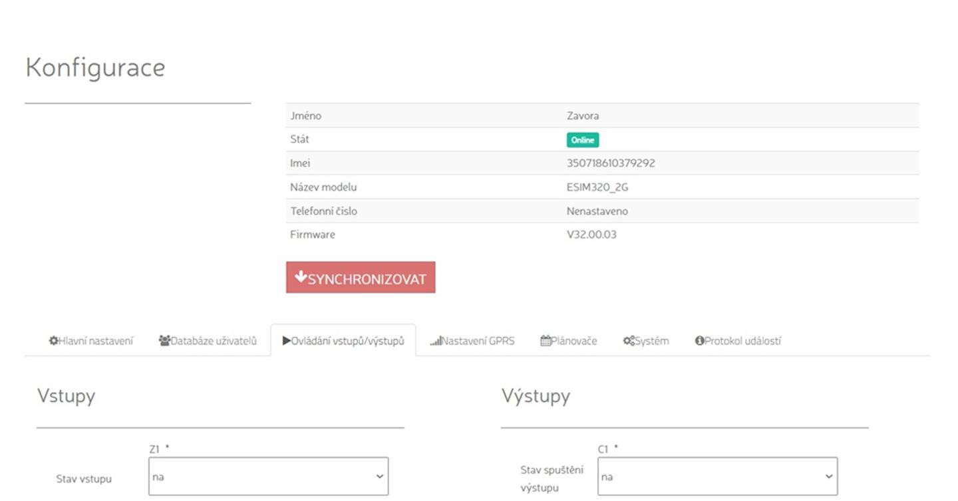Screen dimensions: 958x501
Task: Click the gear icon on Hlavní nastavení tab
Action: pyautogui.click(x=53, y=341)
